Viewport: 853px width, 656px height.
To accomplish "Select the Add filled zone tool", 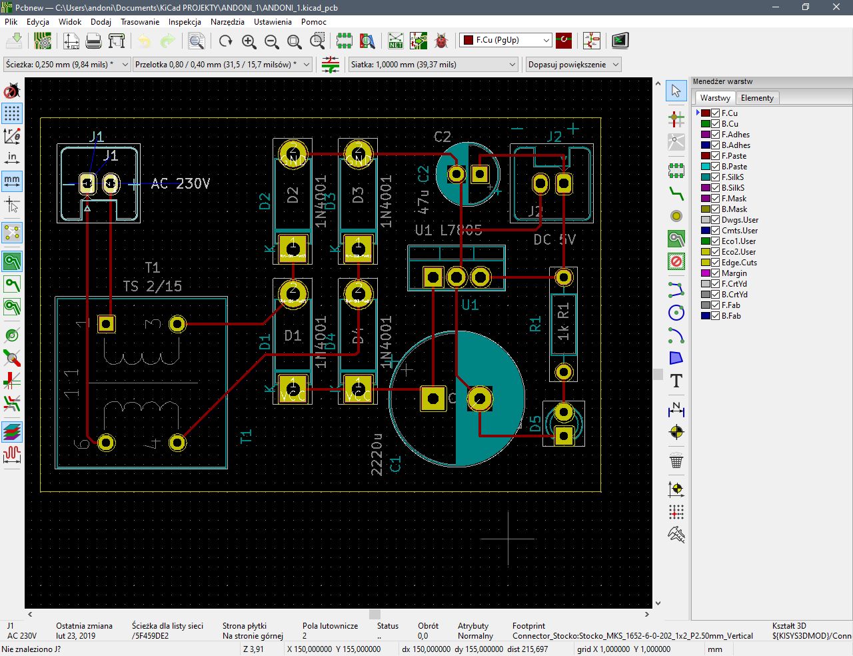I will [x=676, y=239].
